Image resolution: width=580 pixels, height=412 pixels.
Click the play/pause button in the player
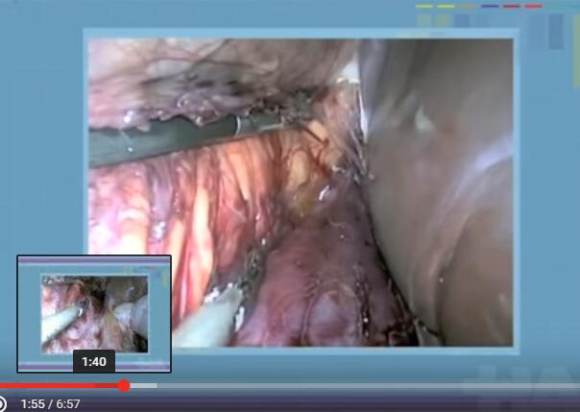[x=4, y=404]
